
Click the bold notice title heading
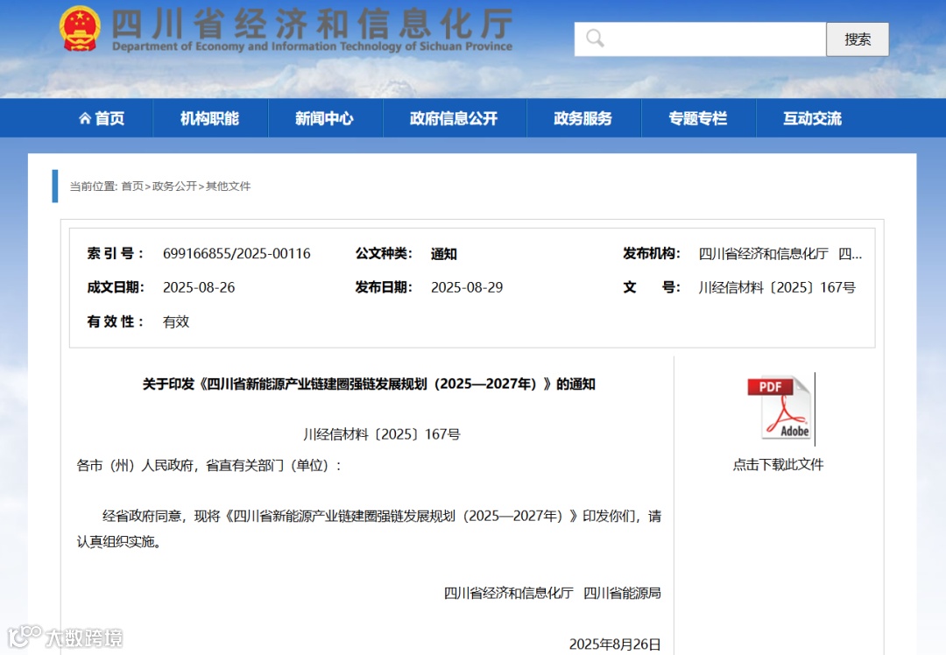point(369,384)
